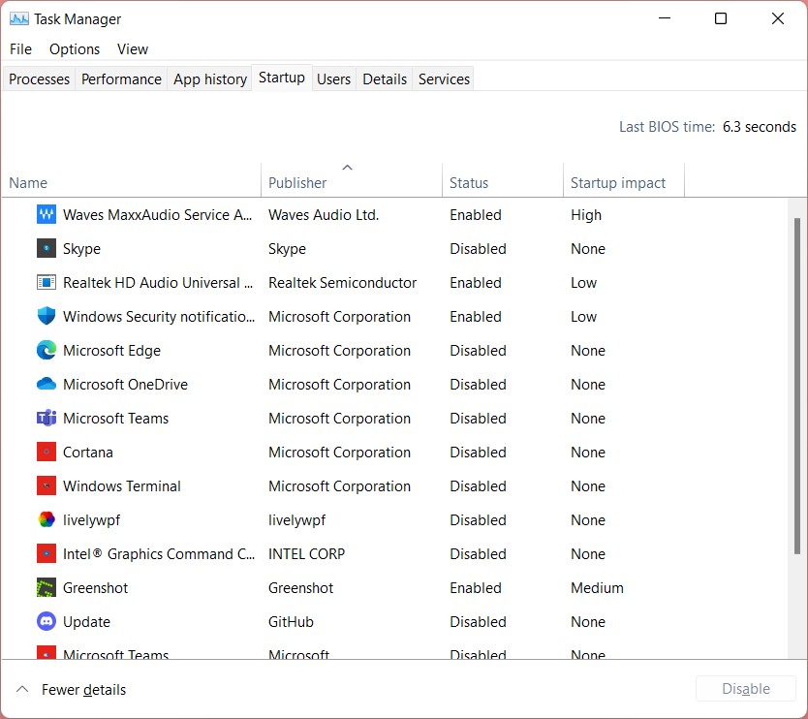
Task: Click the livelywpf name text
Action: [91, 520]
